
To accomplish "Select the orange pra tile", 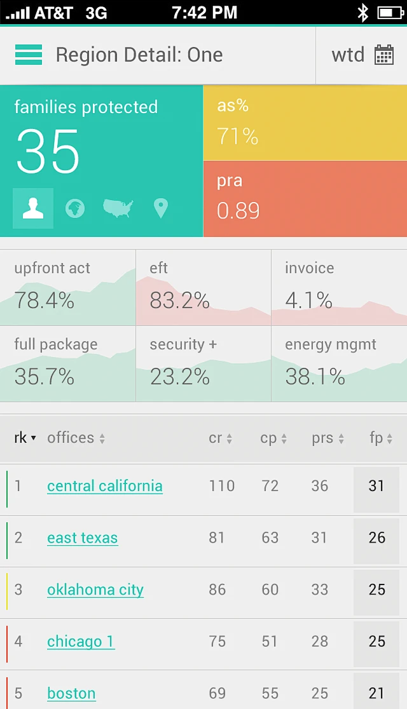I will click(305, 199).
